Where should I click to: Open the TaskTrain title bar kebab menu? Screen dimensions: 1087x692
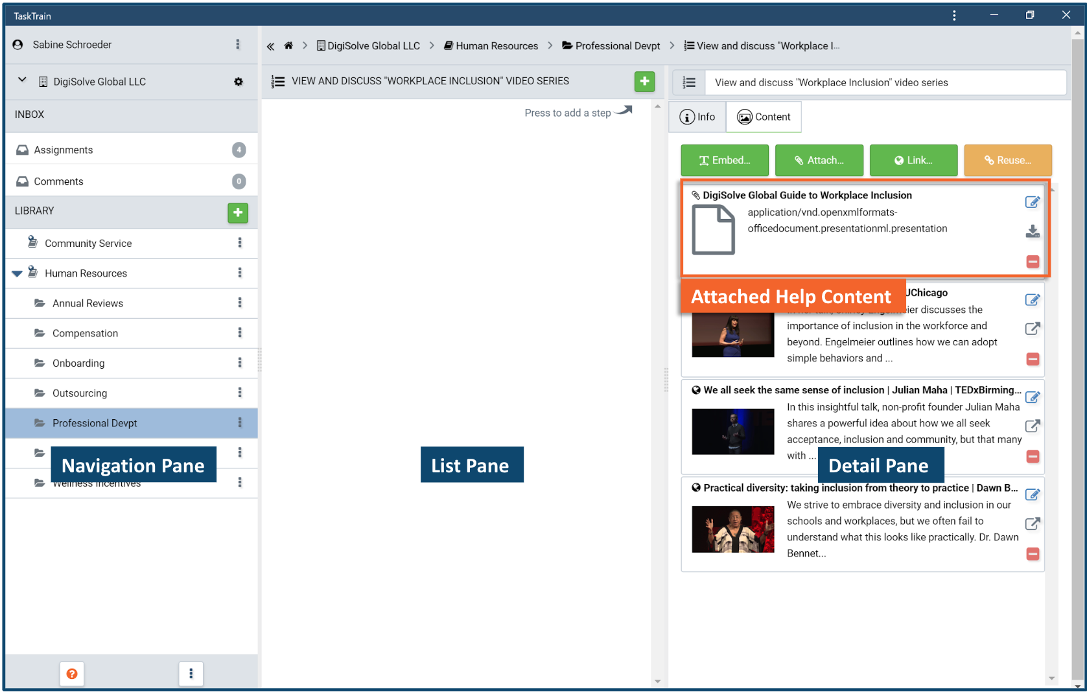(954, 16)
